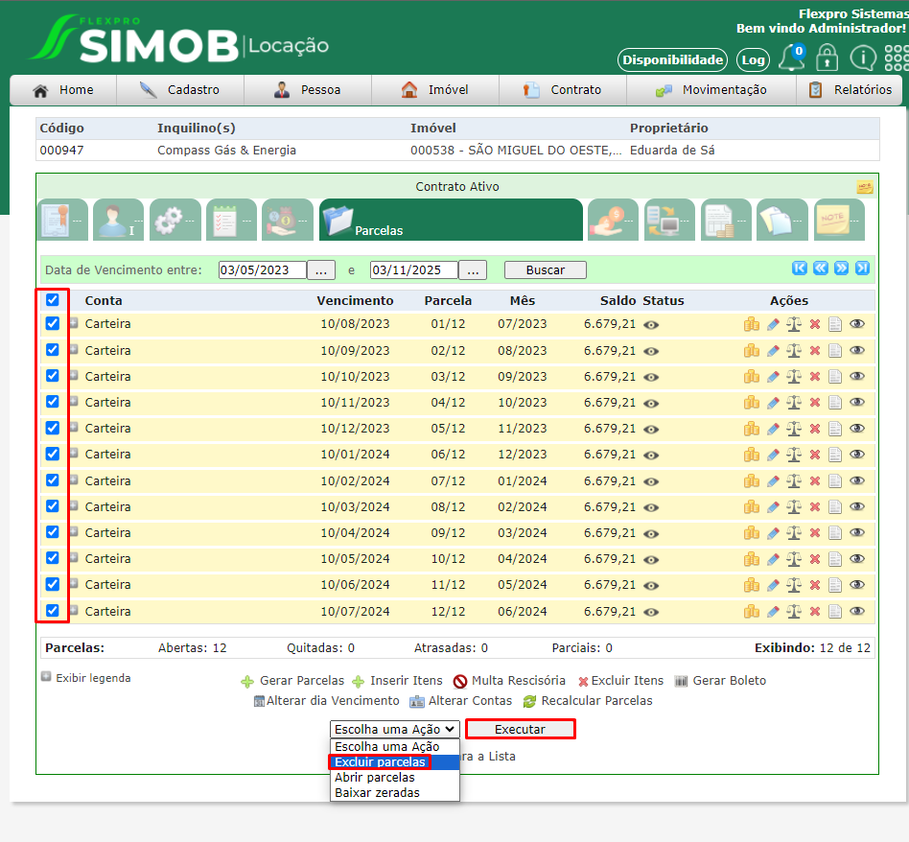Edit parcela 09/12 with pencil icon
The image size is (909, 842).
[773, 533]
